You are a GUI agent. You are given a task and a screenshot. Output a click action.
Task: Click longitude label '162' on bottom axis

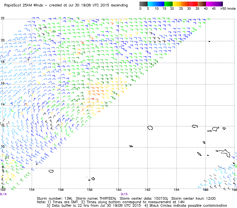pos(148,189)
